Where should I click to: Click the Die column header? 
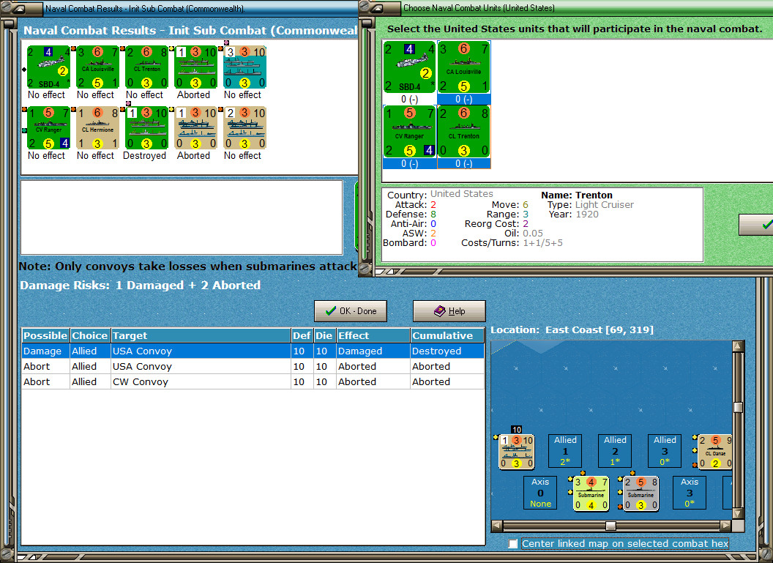[x=324, y=336]
